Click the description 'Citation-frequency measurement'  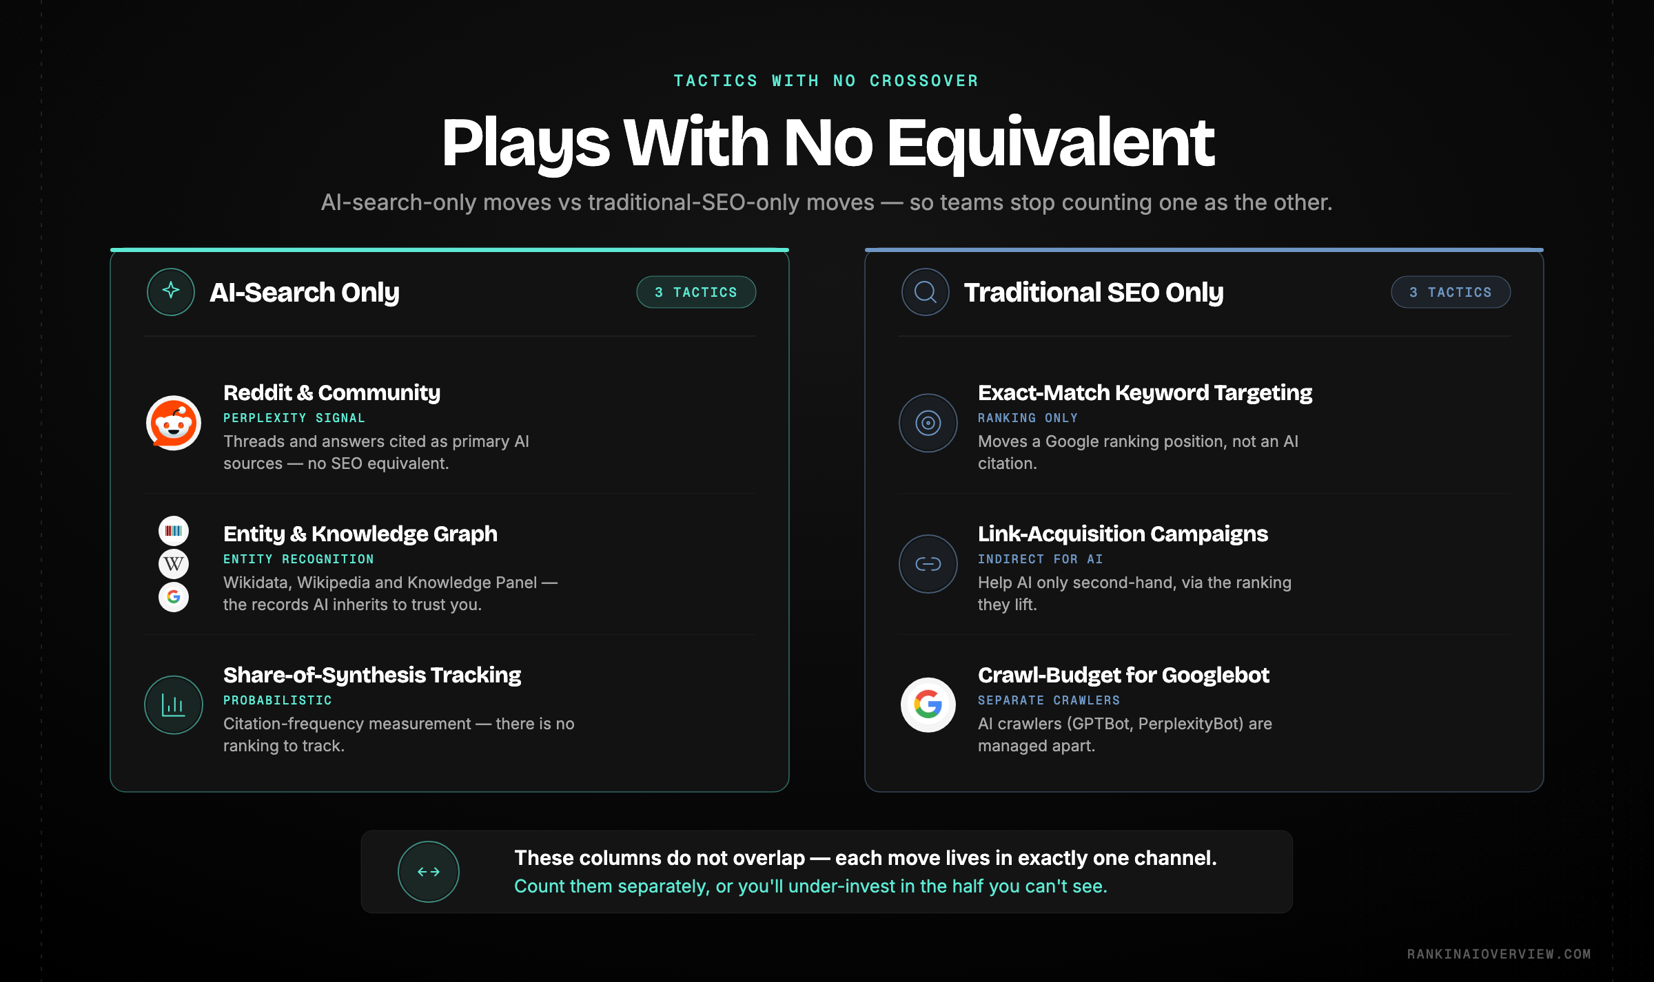(x=399, y=735)
